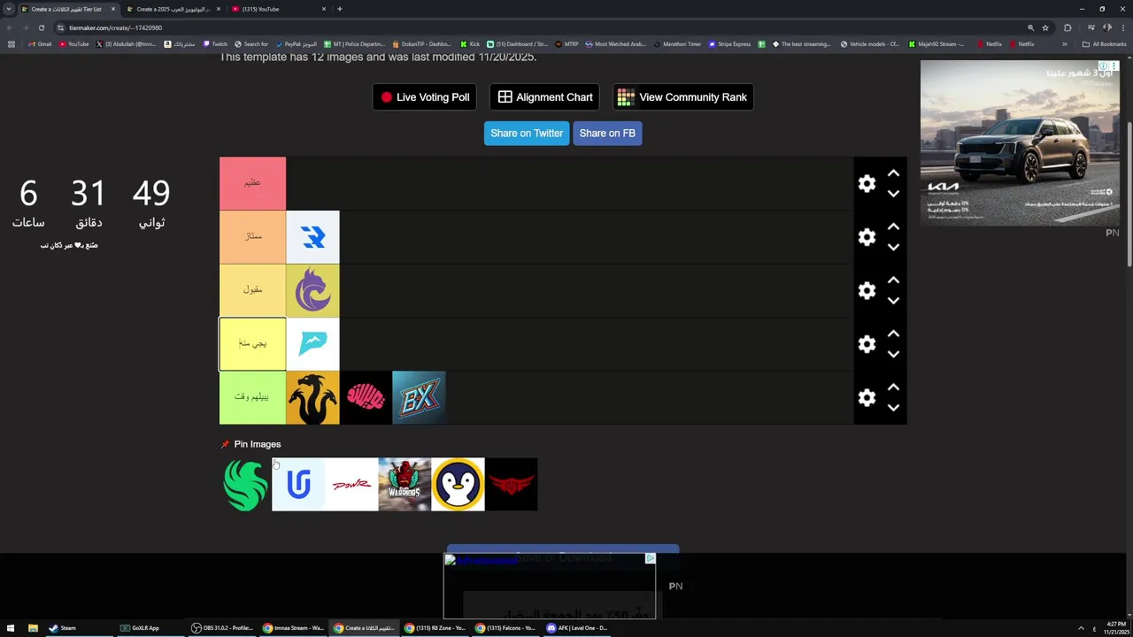Move the عظيم tier row up

coord(893,173)
